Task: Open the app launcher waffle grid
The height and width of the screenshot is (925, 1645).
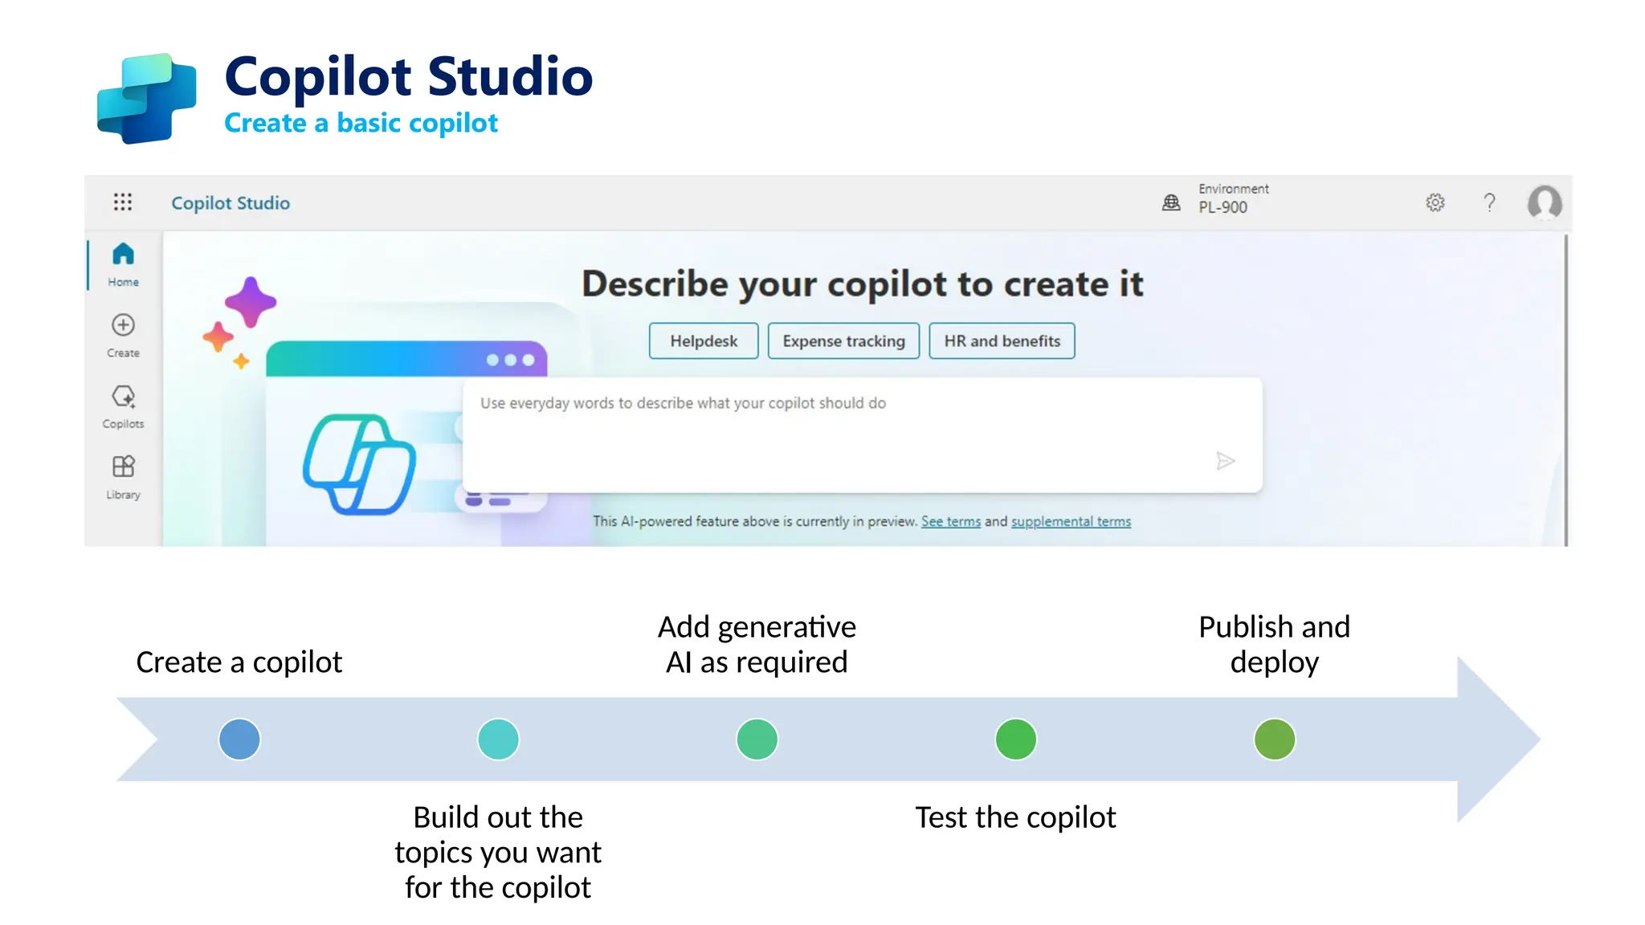Action: coord(123,202)
